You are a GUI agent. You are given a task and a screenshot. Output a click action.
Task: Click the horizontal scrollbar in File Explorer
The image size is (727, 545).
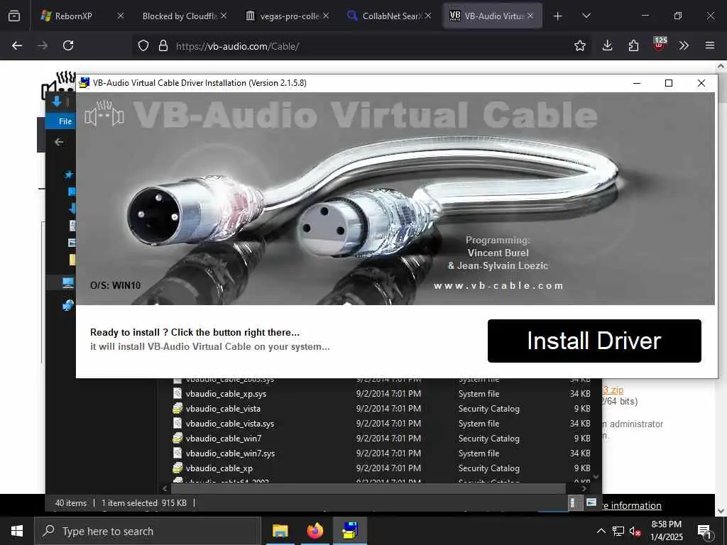tap(368, 488)
